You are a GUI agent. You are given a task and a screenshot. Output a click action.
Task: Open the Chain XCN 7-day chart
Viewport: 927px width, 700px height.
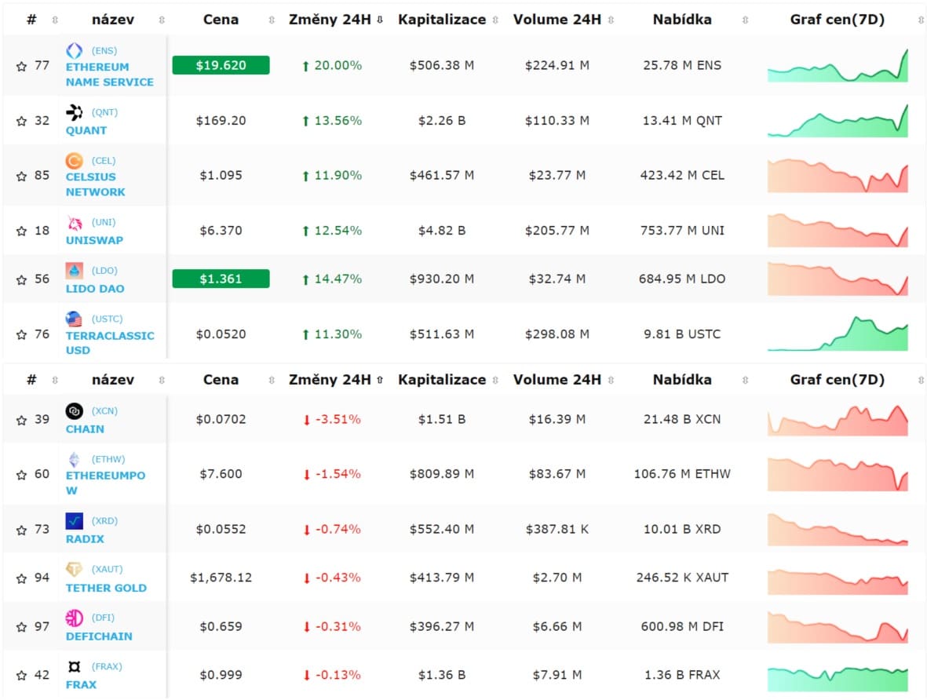pos(838,420)
